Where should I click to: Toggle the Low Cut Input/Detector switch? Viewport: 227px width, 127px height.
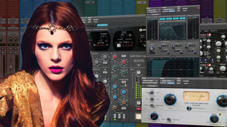pyautogui.click(x=169, y=119)
